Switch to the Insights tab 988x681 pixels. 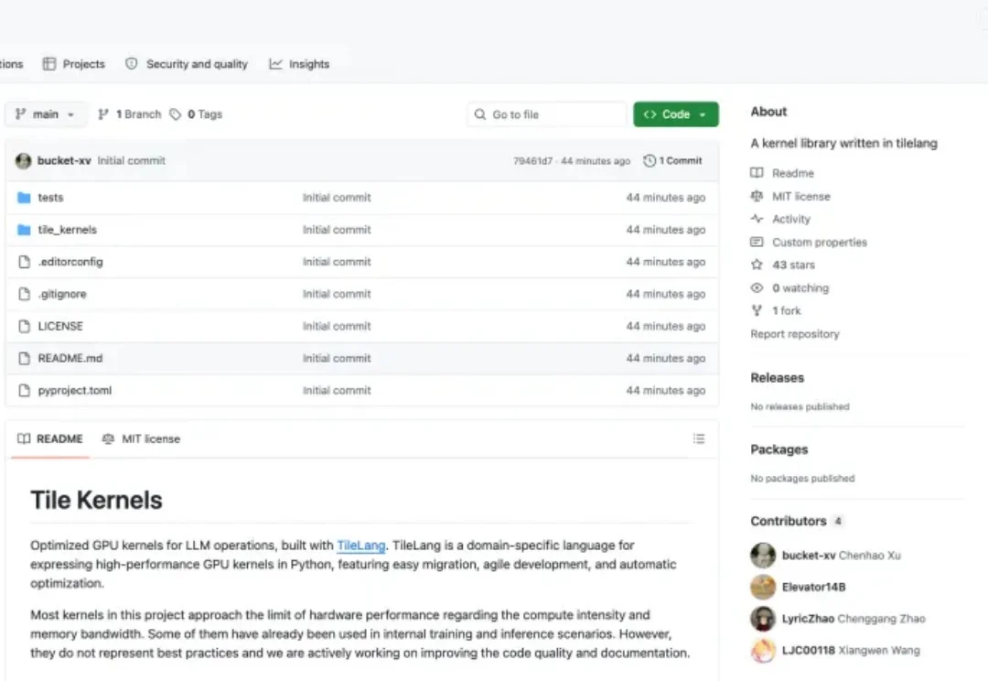[299, 64]
